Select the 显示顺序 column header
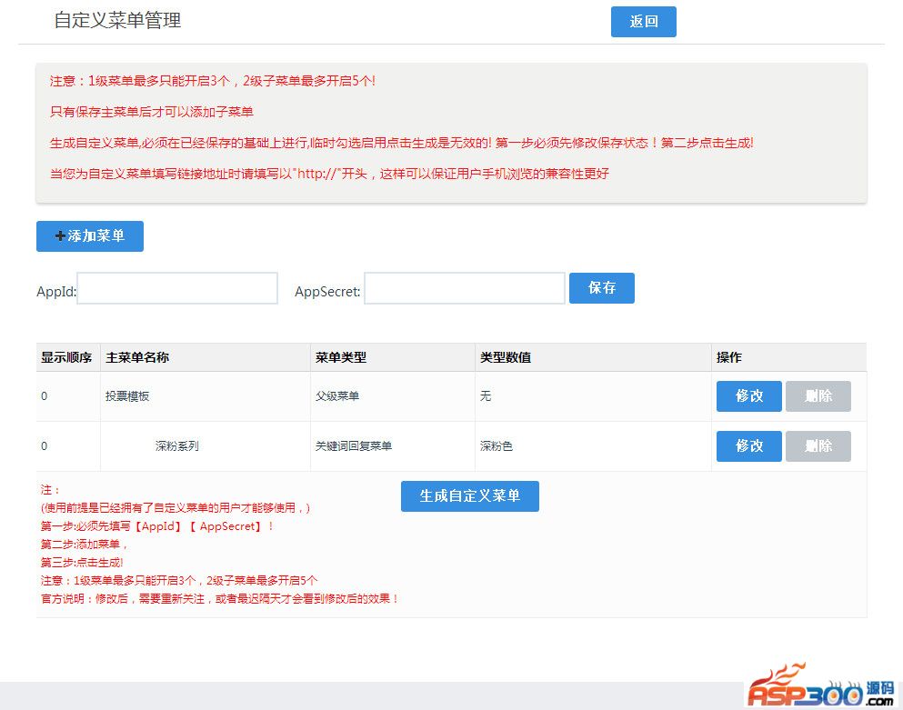 pyautogui.click(x=66, y=357)
